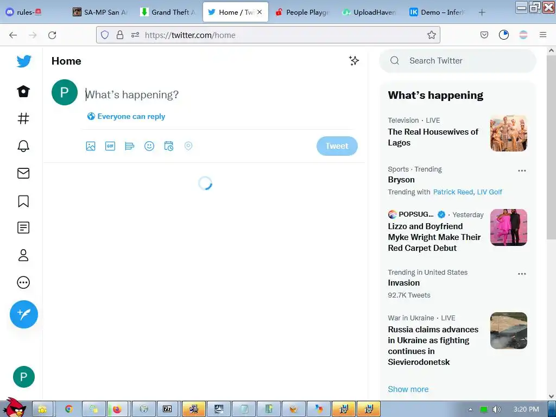This screenshot has width=556, height=417.
Task: Click the twitter.com/home address bar
Action: 268,35
